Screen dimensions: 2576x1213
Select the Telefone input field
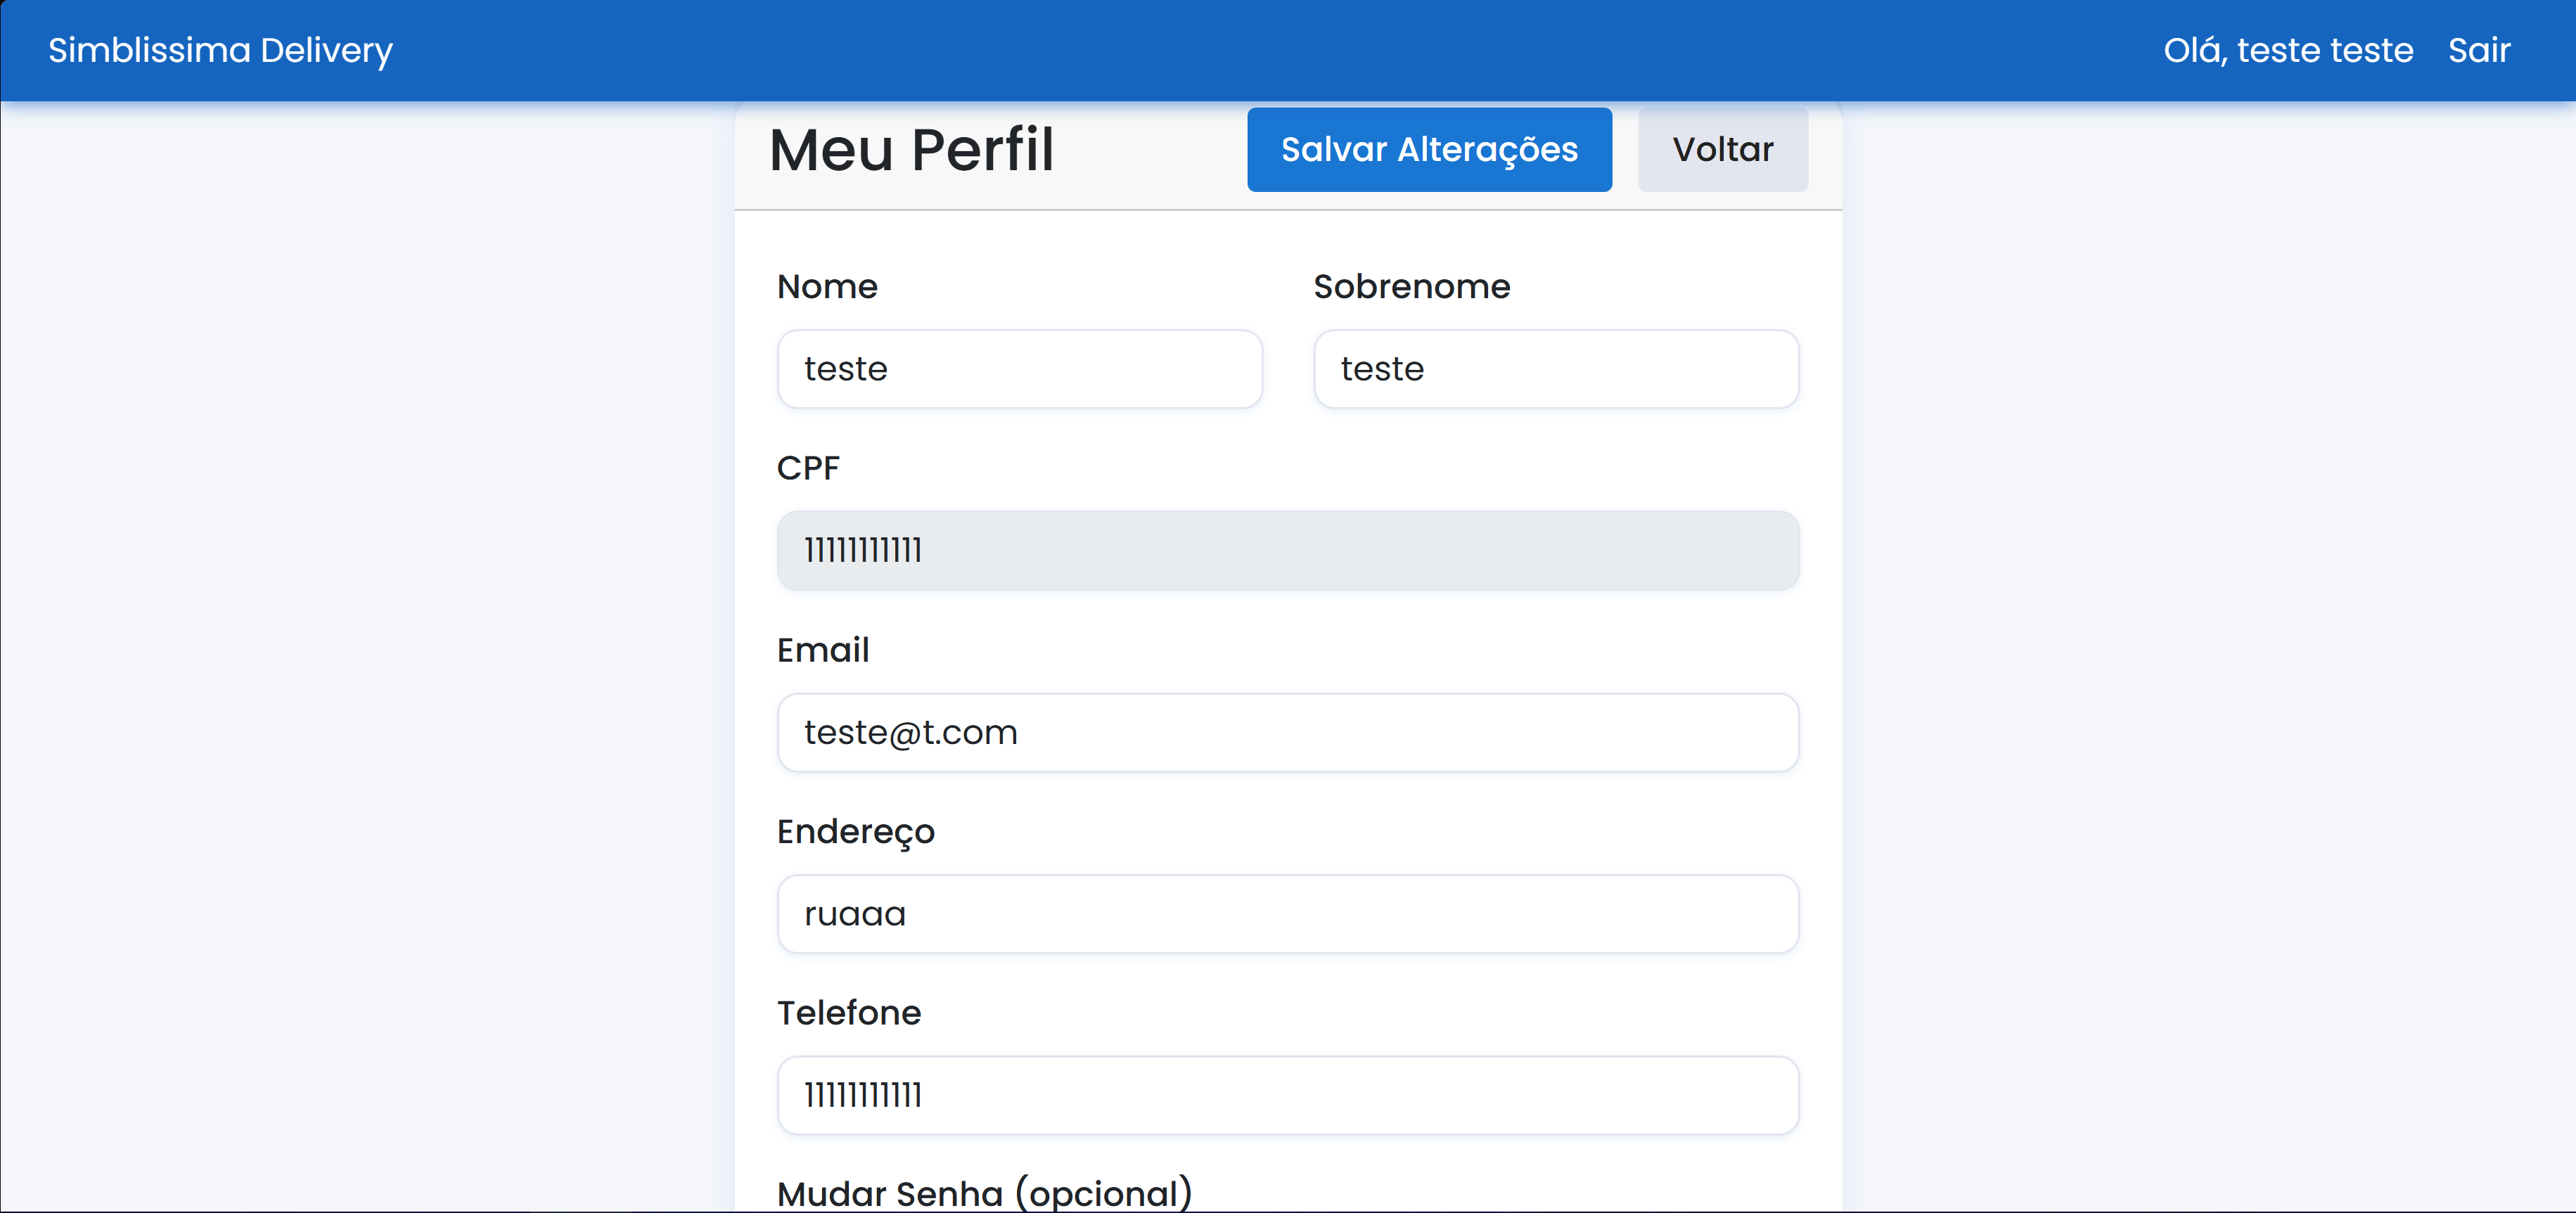click(x=1288, y=1095)
